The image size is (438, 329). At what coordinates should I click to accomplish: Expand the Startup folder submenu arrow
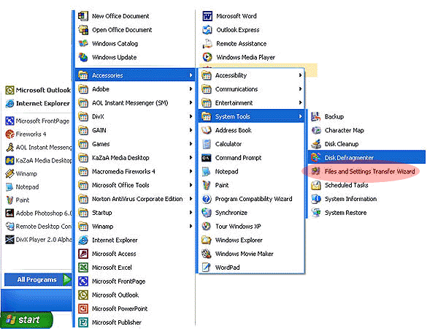click(x=191, y=212)
